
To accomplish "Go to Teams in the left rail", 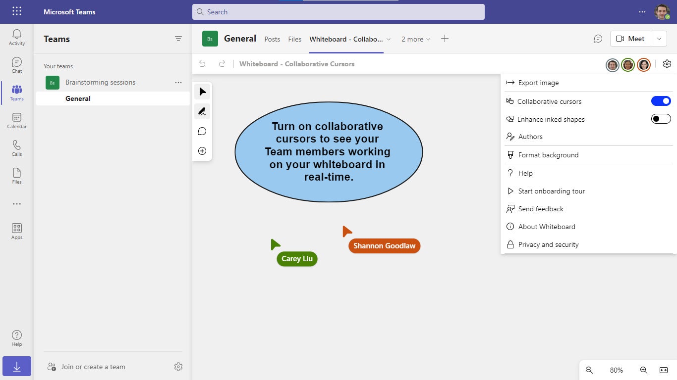I will tap(17, 93).
